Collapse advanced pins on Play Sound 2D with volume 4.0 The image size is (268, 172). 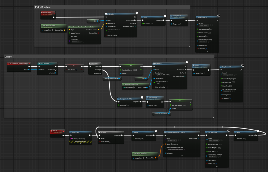point(217,166)
